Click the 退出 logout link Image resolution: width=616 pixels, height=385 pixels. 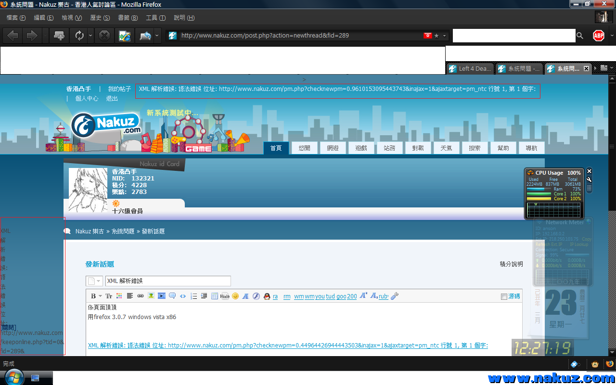(x=112, y=98)
